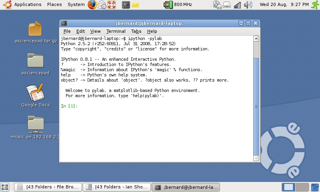
Task: Switch to File Browser taskbar window
Action: click(x=48, y=187)
